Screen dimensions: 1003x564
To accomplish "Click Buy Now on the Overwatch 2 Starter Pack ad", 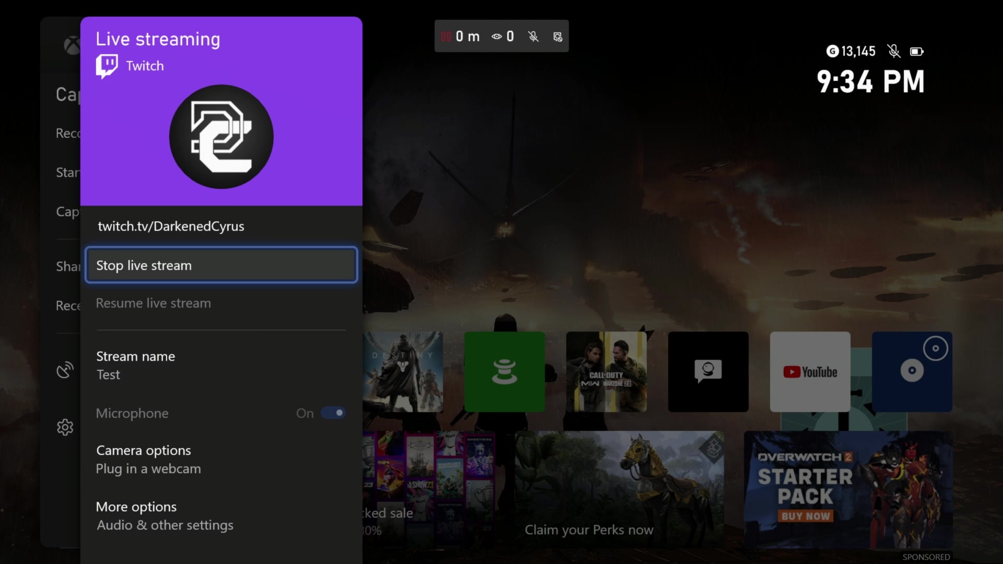I will pos(806,516).
